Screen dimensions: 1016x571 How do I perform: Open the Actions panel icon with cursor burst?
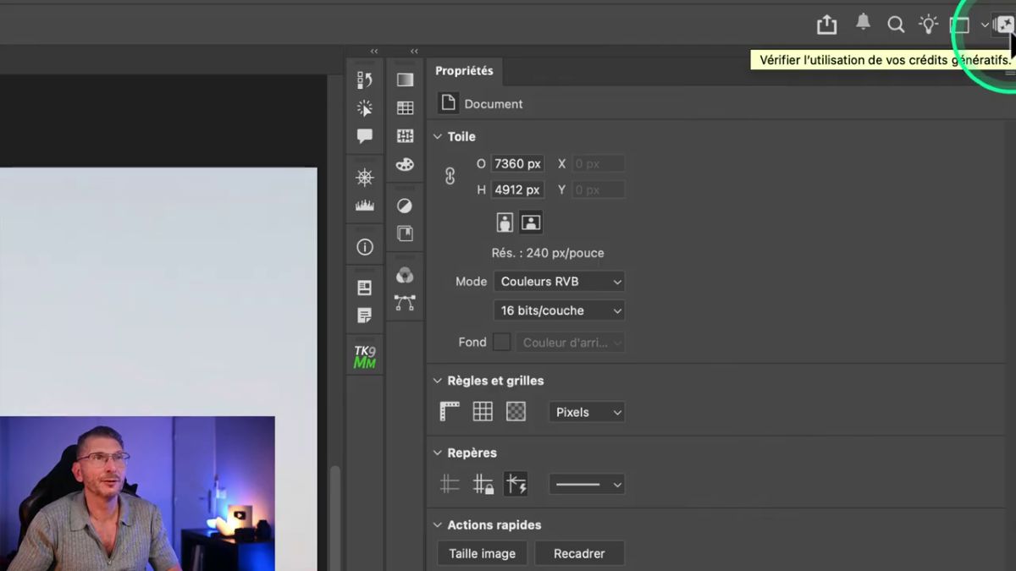tap(365, 108)
